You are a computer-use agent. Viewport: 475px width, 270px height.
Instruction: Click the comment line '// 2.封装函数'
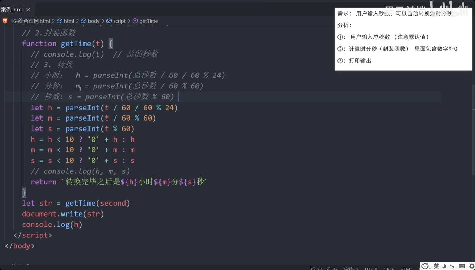[49, 33]
